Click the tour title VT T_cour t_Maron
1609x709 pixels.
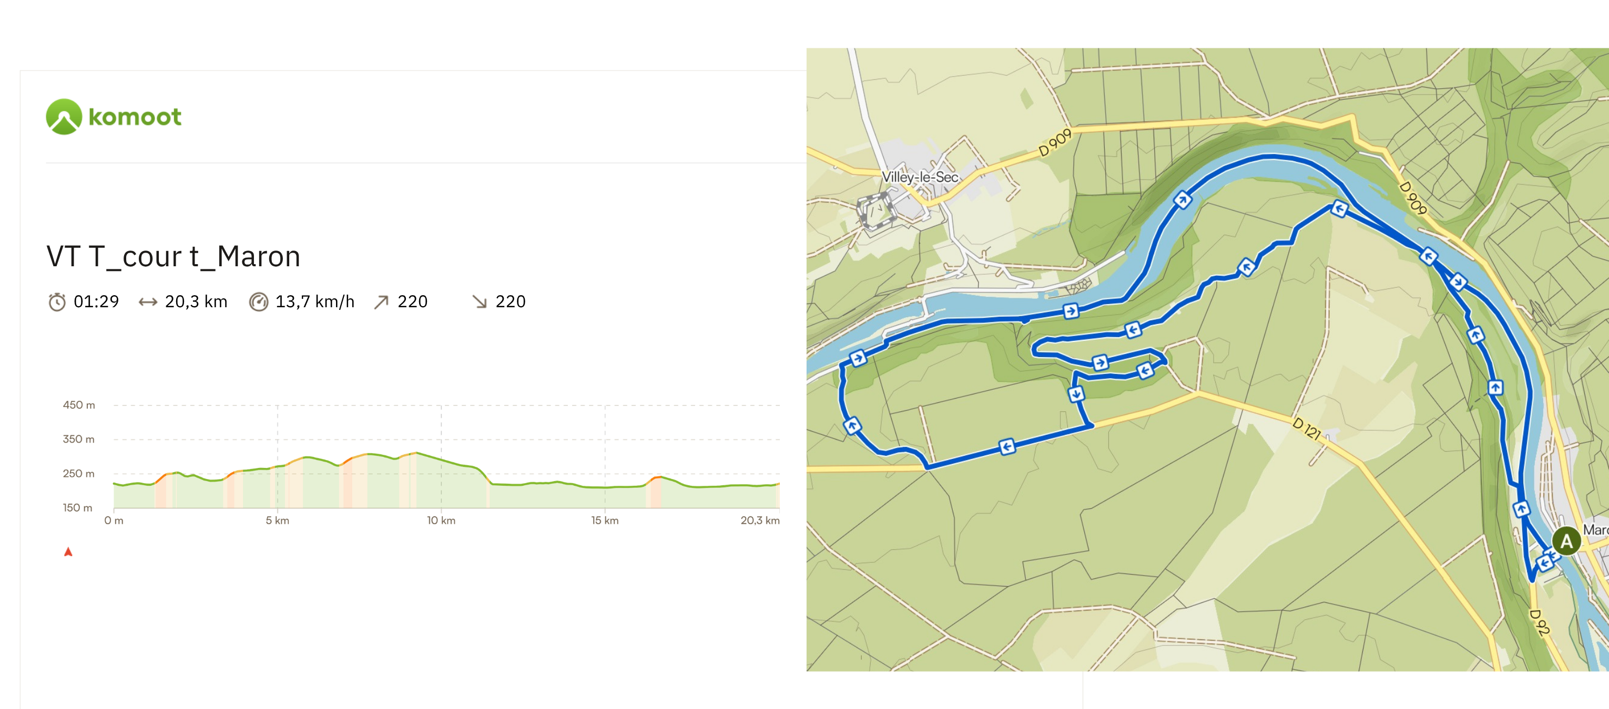point(173,256)
